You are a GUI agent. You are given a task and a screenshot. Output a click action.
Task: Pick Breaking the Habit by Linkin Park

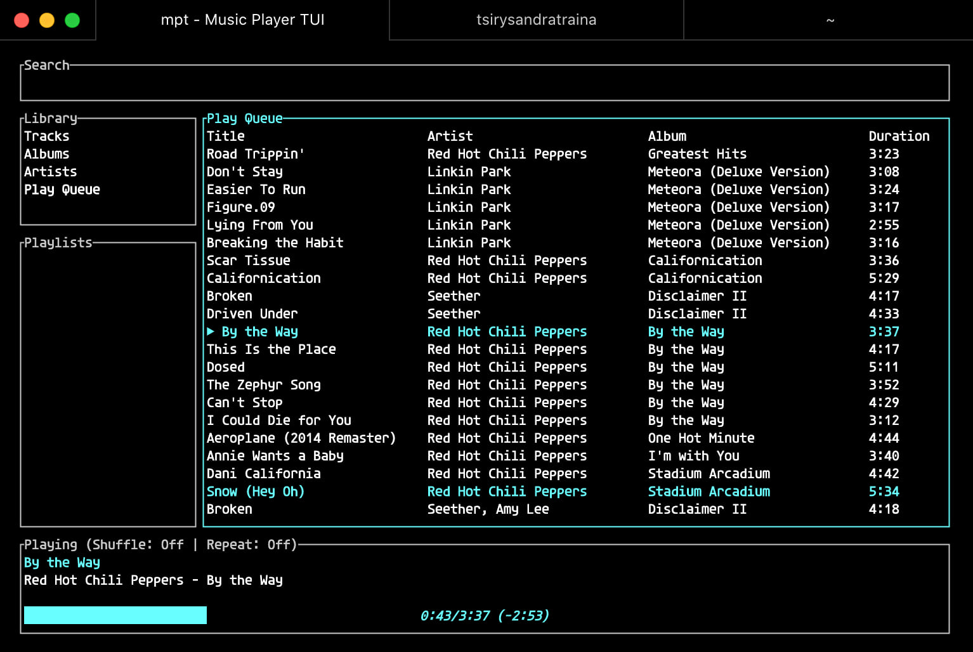pos(576,243)
